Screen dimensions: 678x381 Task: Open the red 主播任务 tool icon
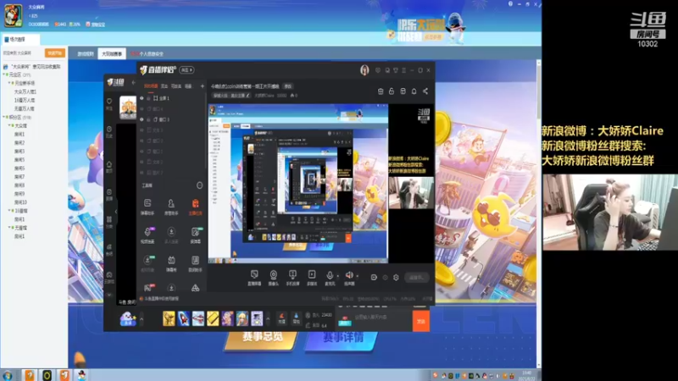point(196,207)
